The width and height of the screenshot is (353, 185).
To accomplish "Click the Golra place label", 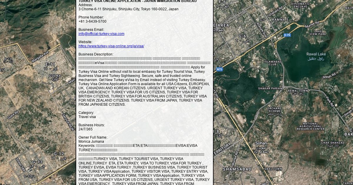I will [55, 76].
